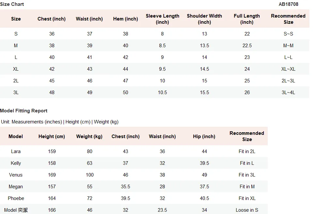
Task: Select Megan's Fit in M cell
Action: point(247,187)
